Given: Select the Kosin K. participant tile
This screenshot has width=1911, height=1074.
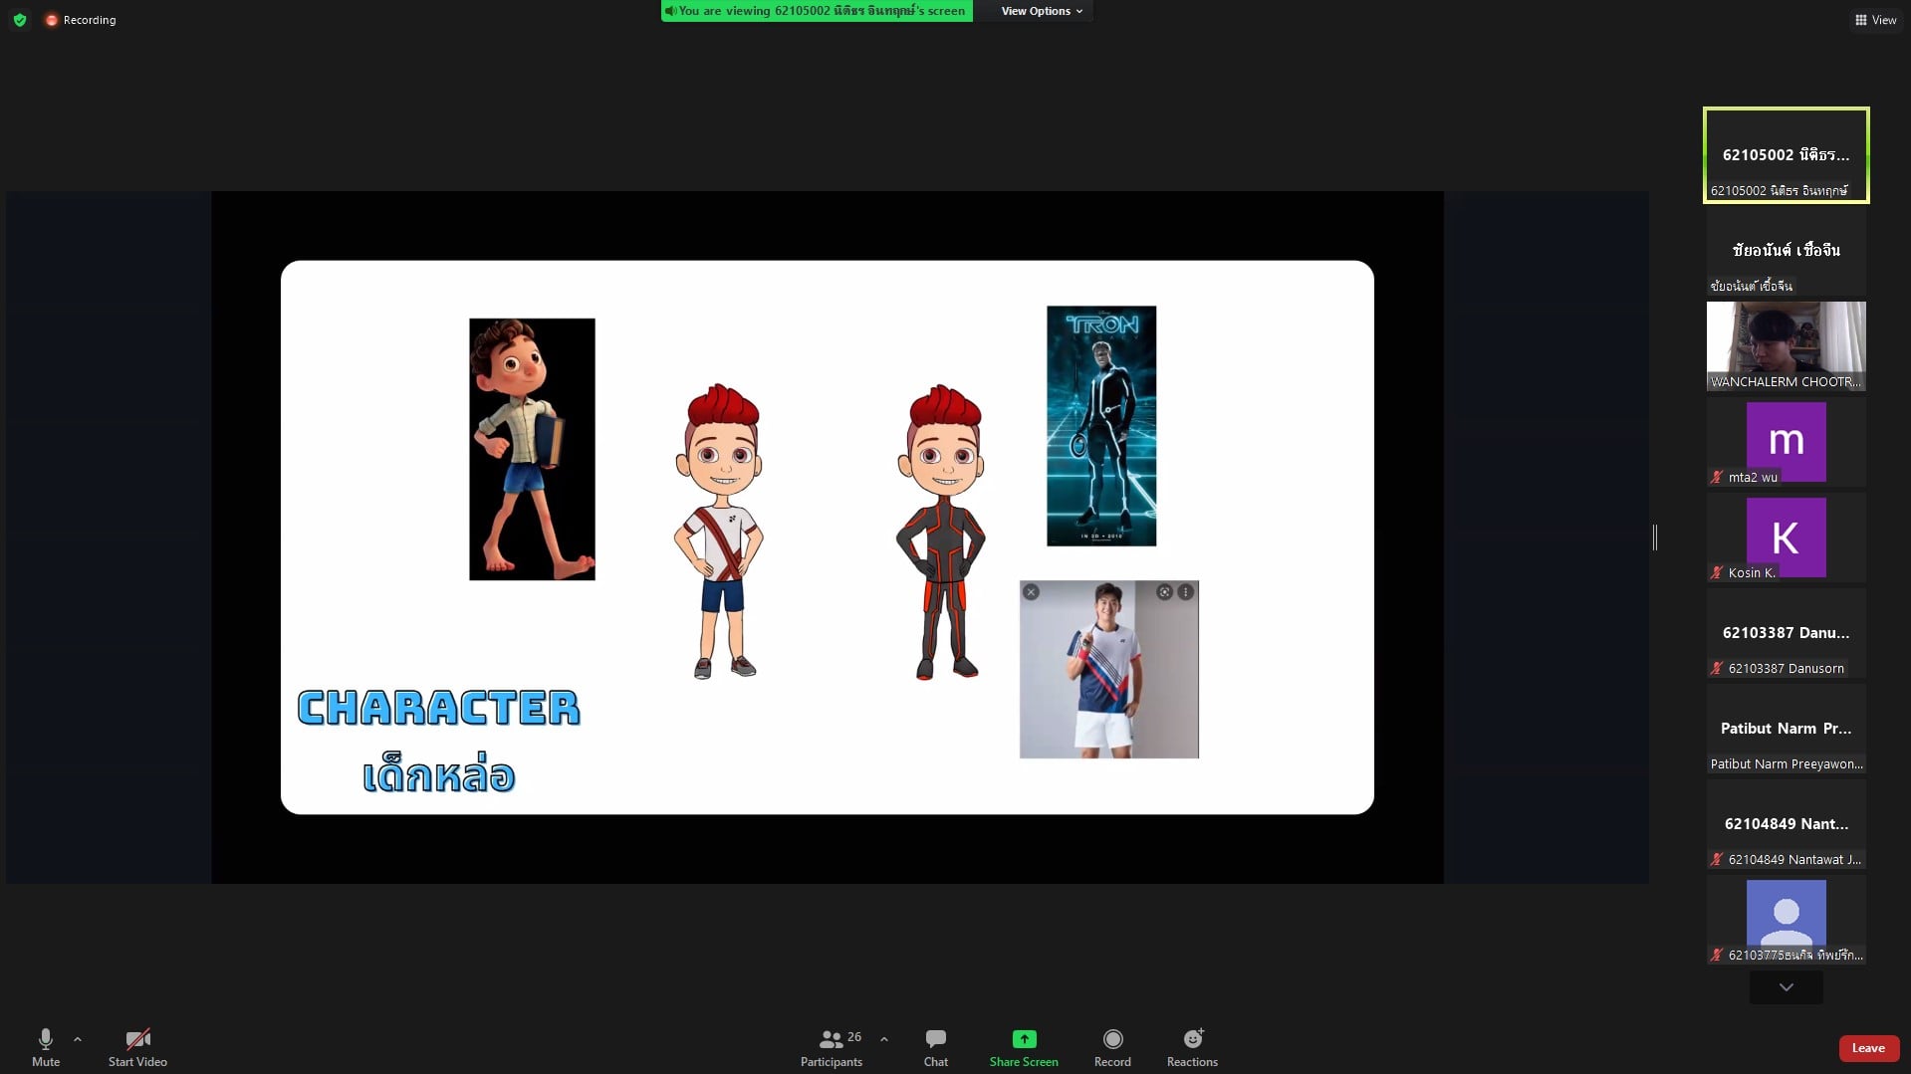Looking at the screenshot, I should 1786,537.
